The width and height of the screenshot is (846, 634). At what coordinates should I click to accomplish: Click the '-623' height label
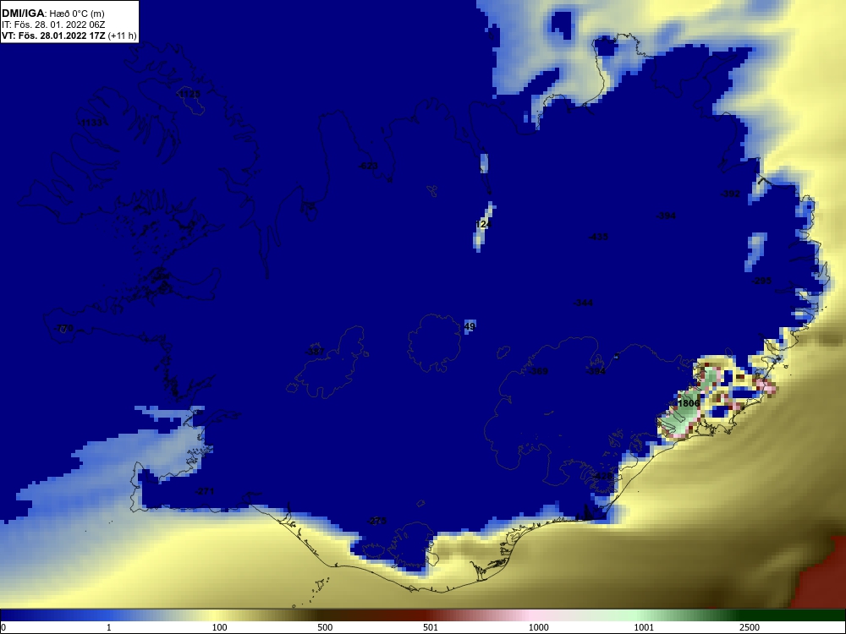(x=369, y=166)
